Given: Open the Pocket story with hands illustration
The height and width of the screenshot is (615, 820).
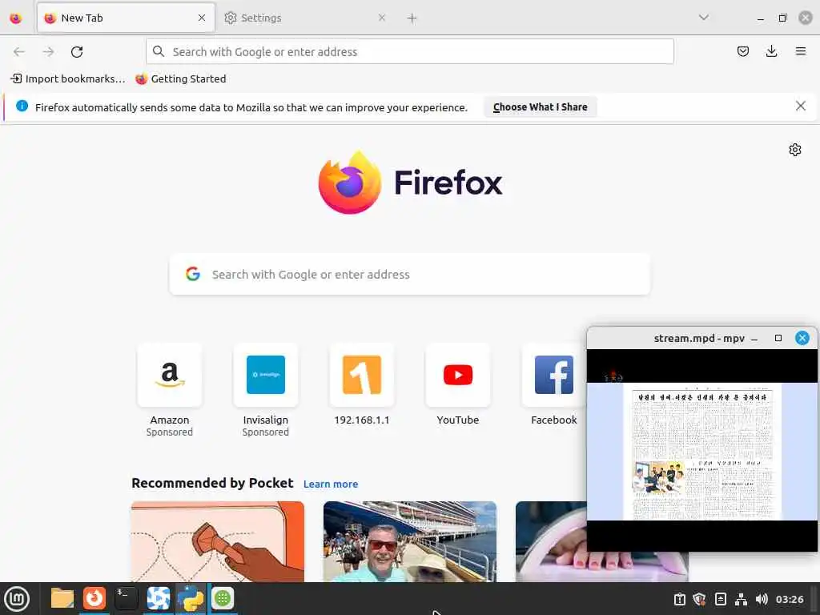Looking at the screenshot, I should coord(218,541).
